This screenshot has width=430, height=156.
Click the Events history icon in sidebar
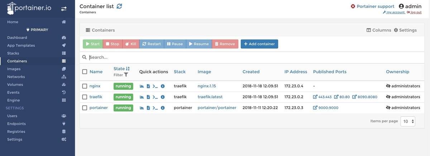64,92
